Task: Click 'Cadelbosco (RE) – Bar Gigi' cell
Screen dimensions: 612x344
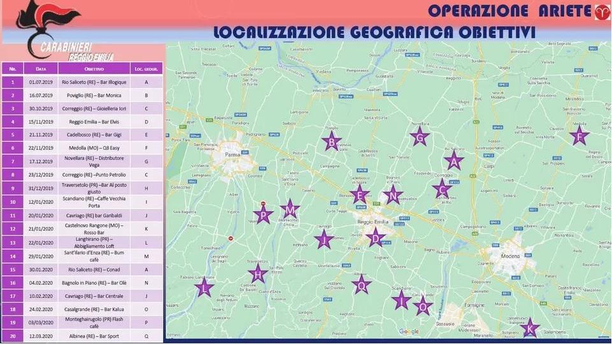Action: pyautogui.click(x=94, y=134)
